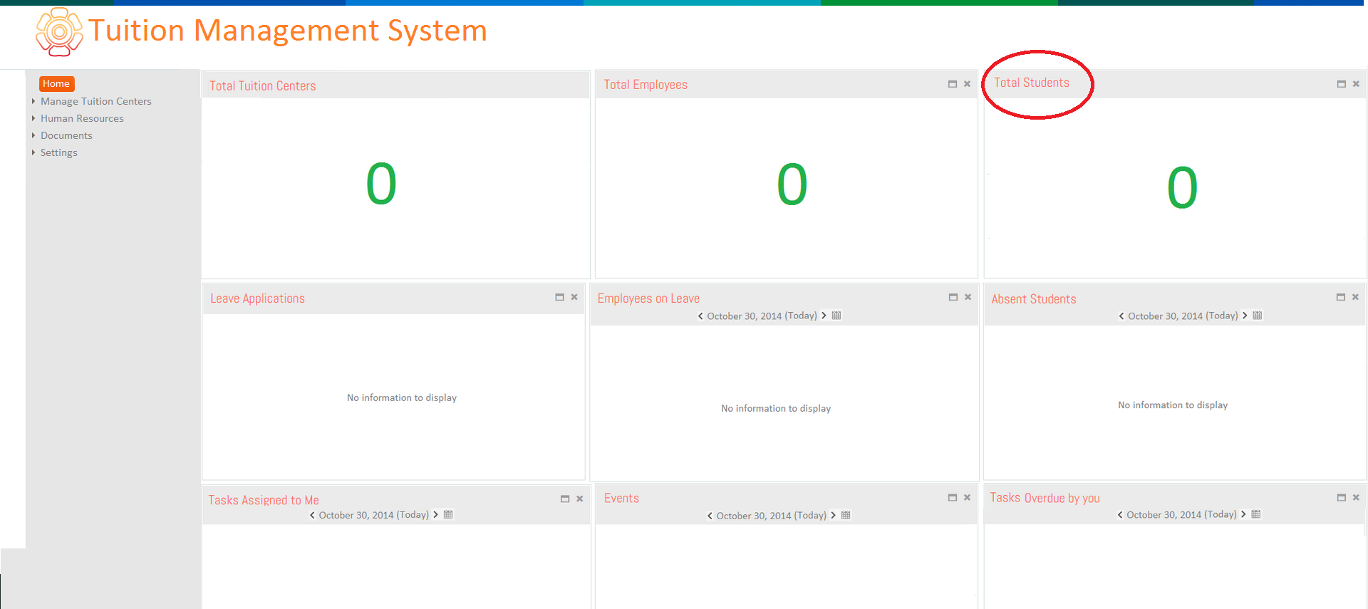This screenshot has width=1368, height=609.
Task: Click the zero count in Total Tuition Centers
Action: coord(381,184)
